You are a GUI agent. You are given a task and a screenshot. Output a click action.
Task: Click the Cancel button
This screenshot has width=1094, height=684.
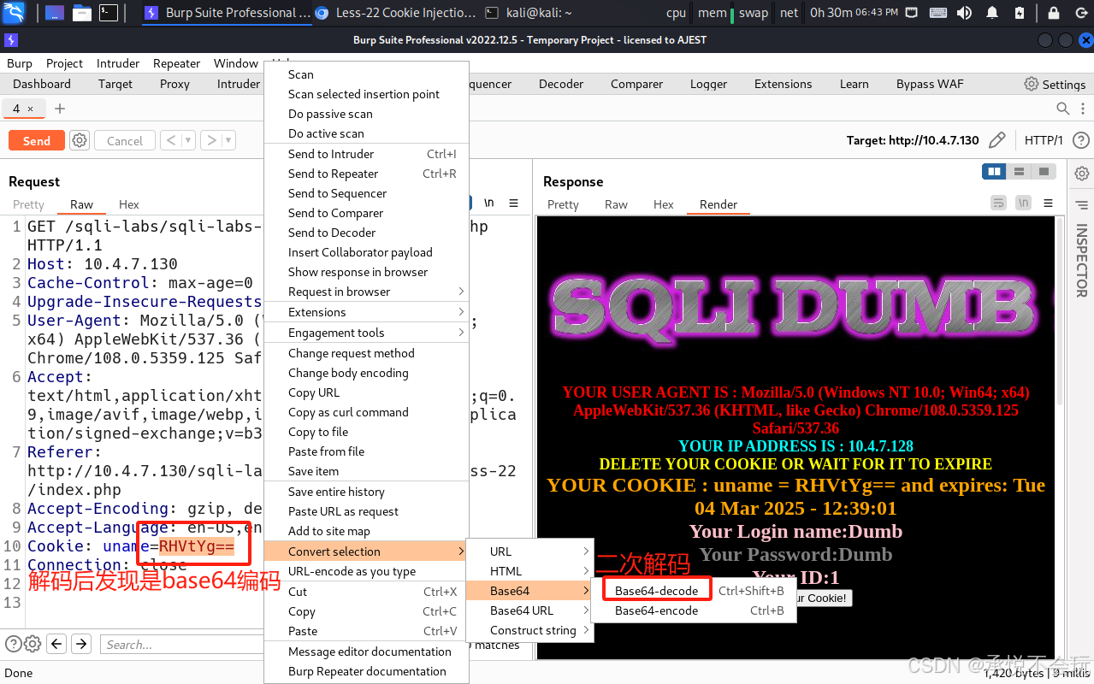click(125, 140)
